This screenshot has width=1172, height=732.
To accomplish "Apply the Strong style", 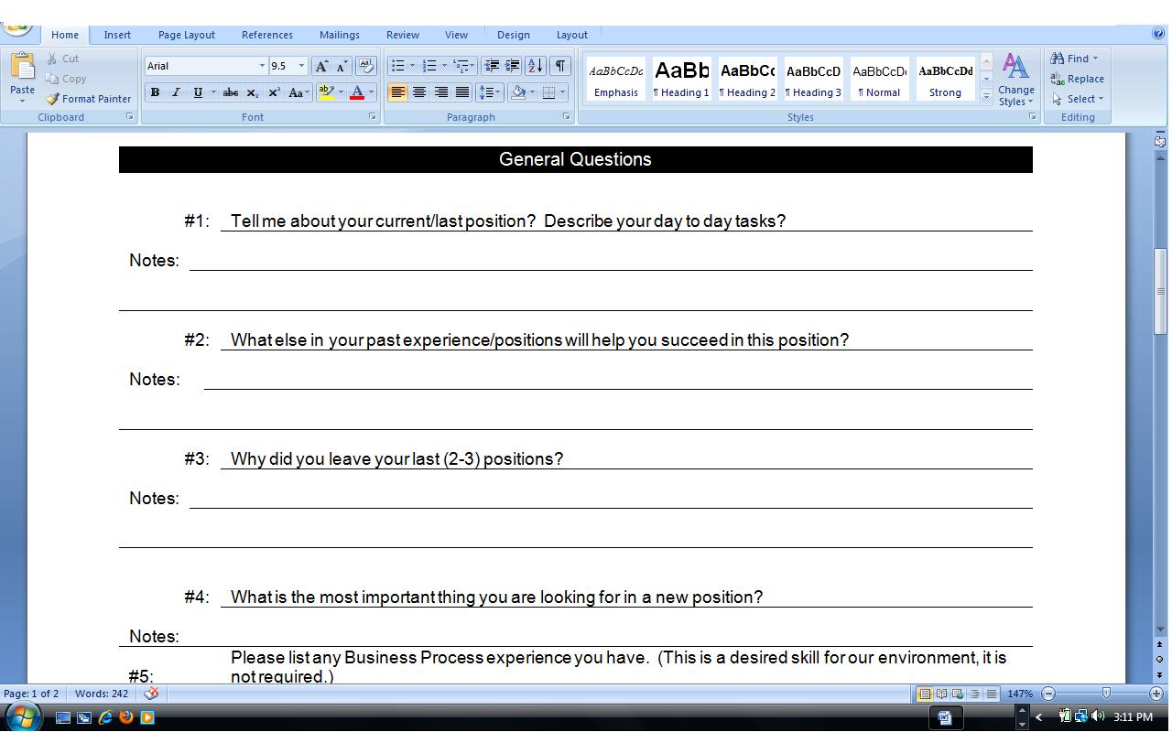I will 946,78.
